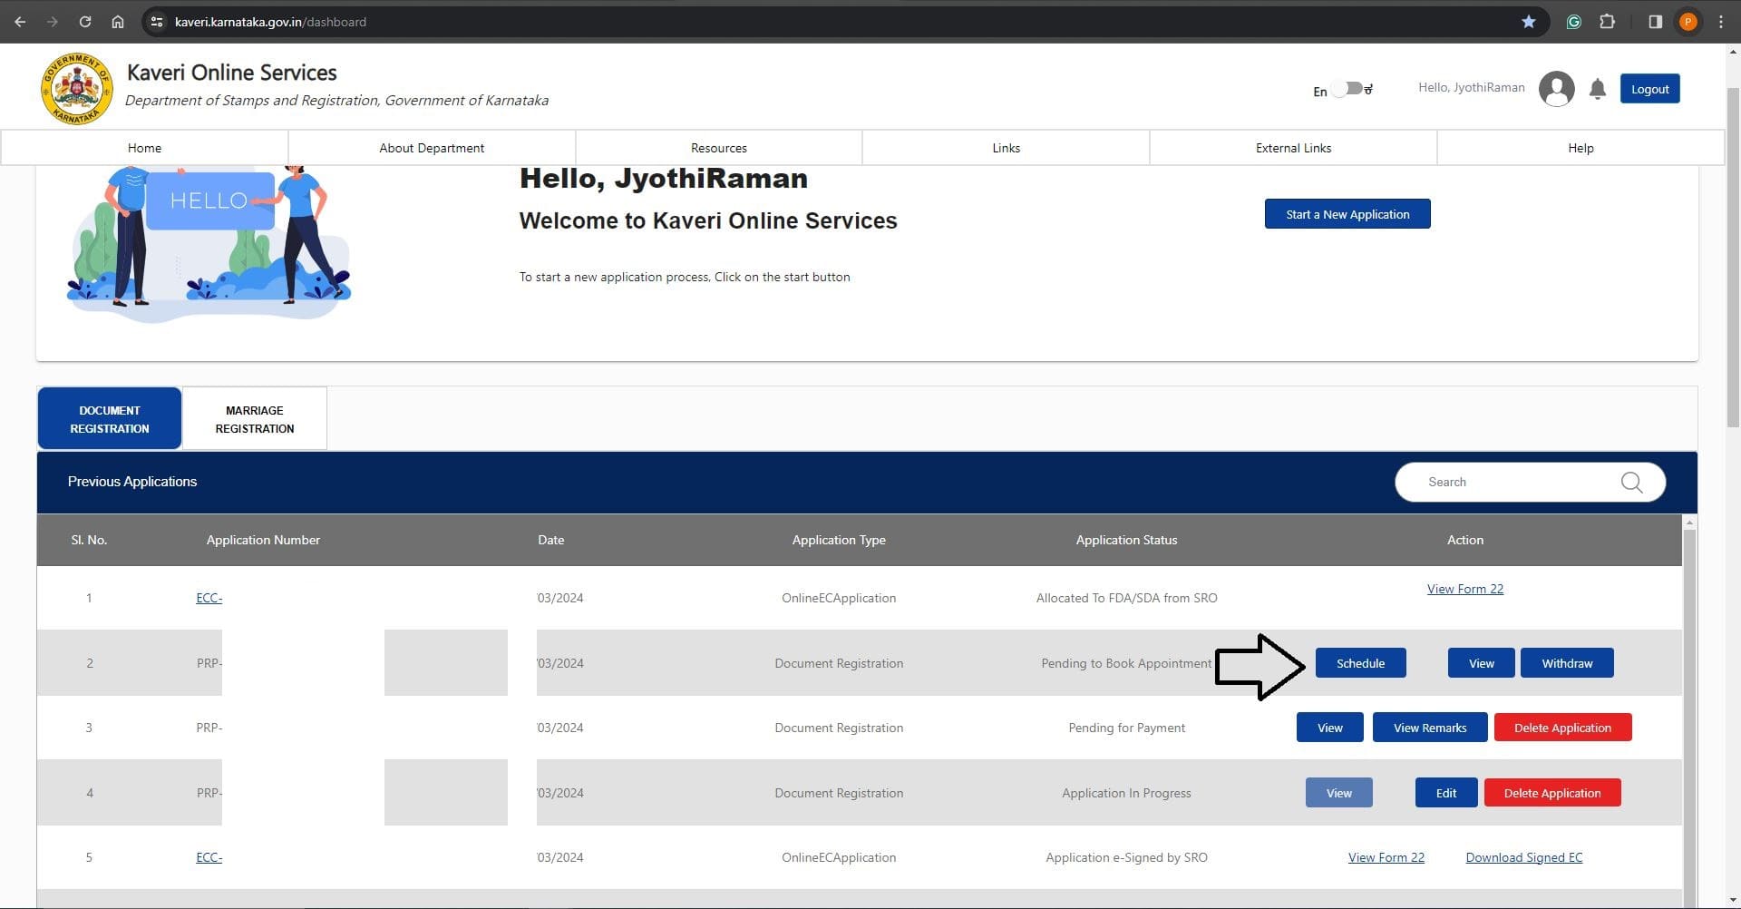Click the notification bell icon

point(1598,89)
